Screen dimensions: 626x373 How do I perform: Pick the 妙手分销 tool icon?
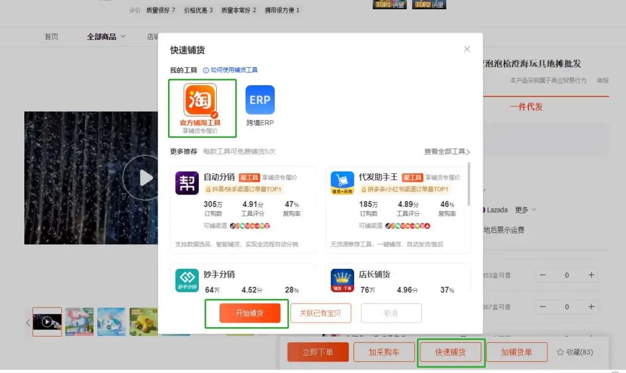point(187,280)
